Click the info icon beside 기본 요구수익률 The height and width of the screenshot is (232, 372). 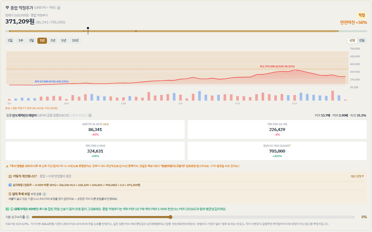click(28, 217)
